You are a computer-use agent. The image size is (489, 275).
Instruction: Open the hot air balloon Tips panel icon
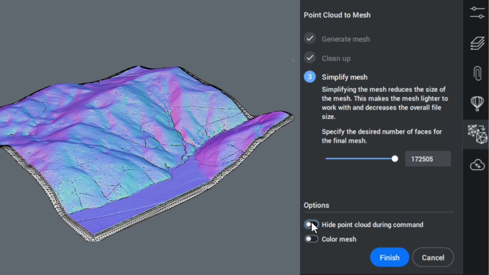point(477,104)
